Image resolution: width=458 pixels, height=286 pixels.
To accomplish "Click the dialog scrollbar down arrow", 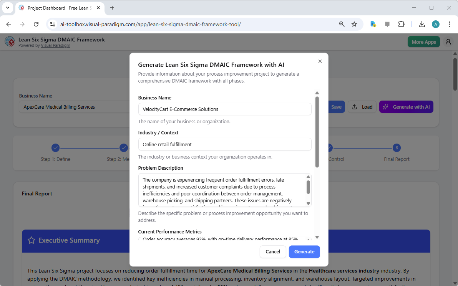I will [x=317, y=237].
